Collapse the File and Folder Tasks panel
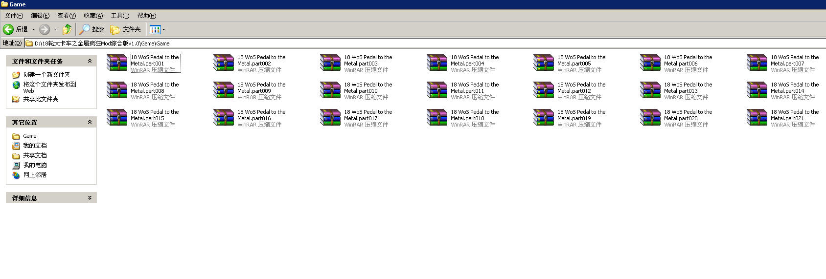The width and height of the screenshot is (826, 279). tap(90, 61)
